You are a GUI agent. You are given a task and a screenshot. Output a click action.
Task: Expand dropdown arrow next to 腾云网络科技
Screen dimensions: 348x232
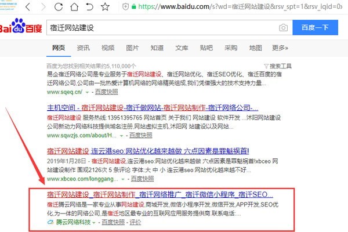pyautogui.click(x=94, y=223)
